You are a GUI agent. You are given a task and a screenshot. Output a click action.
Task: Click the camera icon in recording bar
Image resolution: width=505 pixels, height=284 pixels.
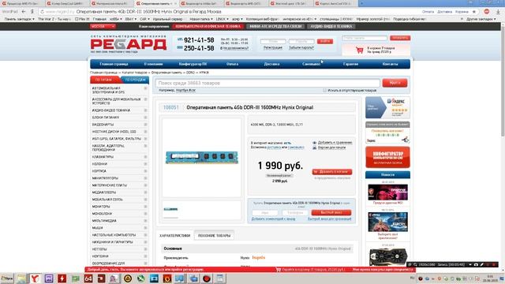[x=476, y=265]
